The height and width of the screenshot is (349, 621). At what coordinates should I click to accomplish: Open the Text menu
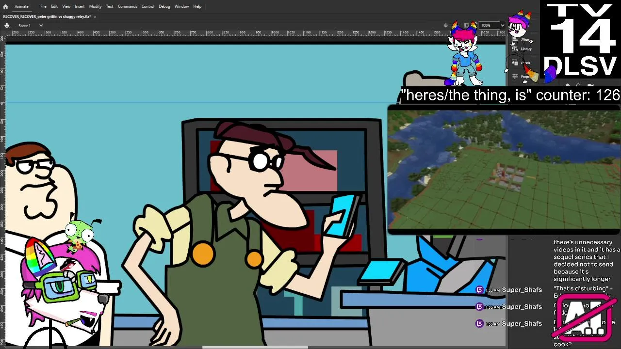pyautogui.click(x=110, y=6)
